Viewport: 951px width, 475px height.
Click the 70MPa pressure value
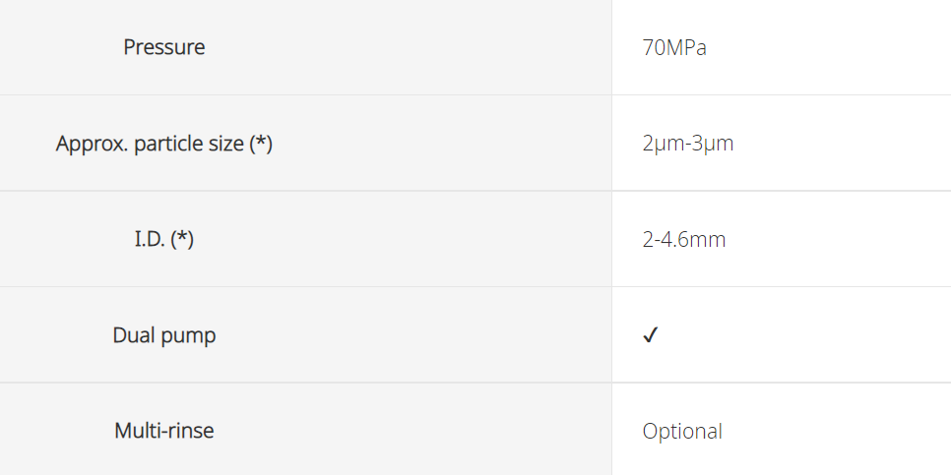(x=674, y=47)
